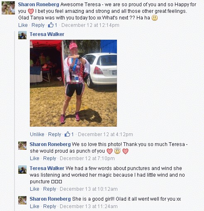The image size is (204, 211).
Task: Reply to Teresa Walker's photo comment
Action: 55,134
